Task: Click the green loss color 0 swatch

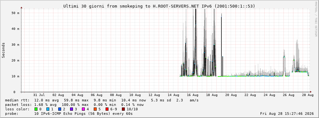Action: click(36, 109)
